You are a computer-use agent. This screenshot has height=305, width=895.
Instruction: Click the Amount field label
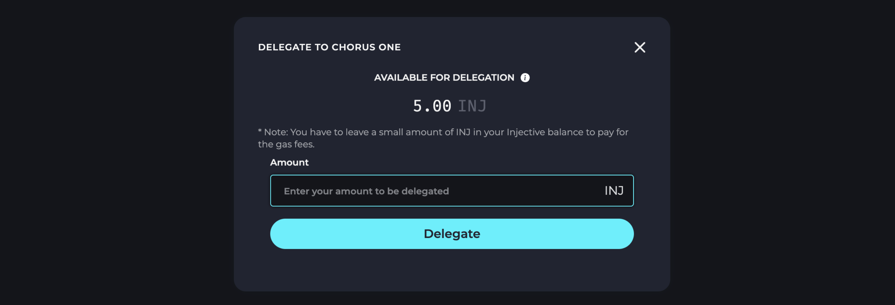point(289,162)
